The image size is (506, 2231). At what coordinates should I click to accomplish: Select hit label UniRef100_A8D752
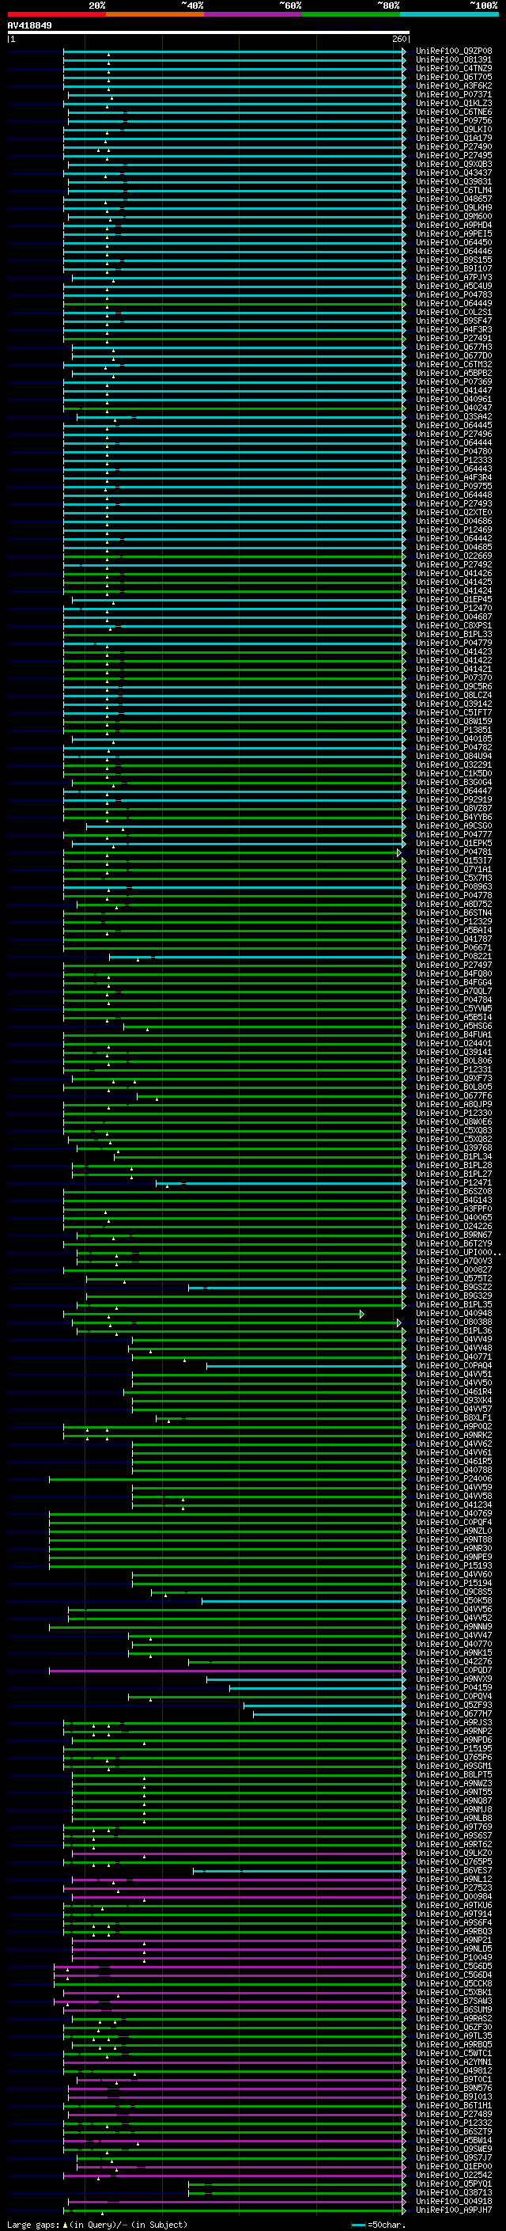click(454, 904)
